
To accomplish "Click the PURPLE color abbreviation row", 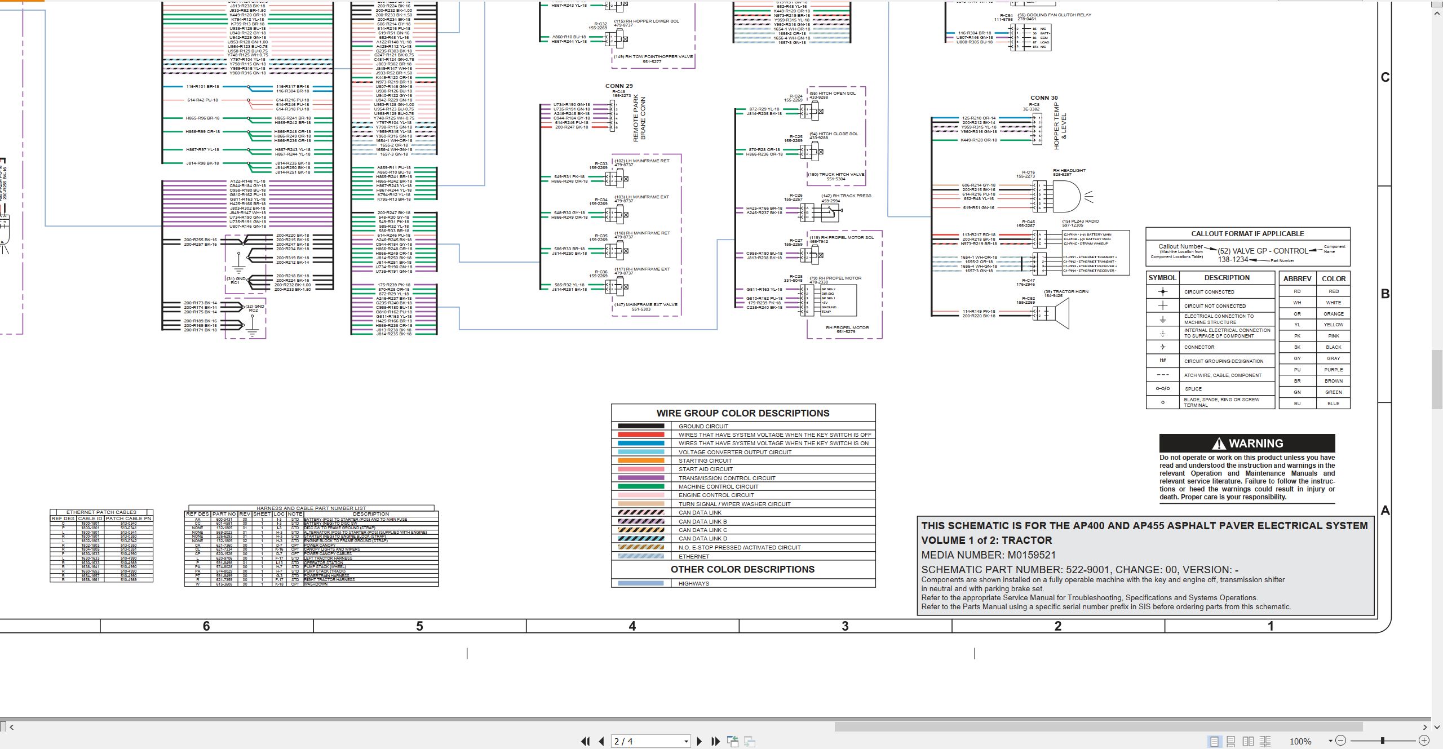I will point(1314,370).
